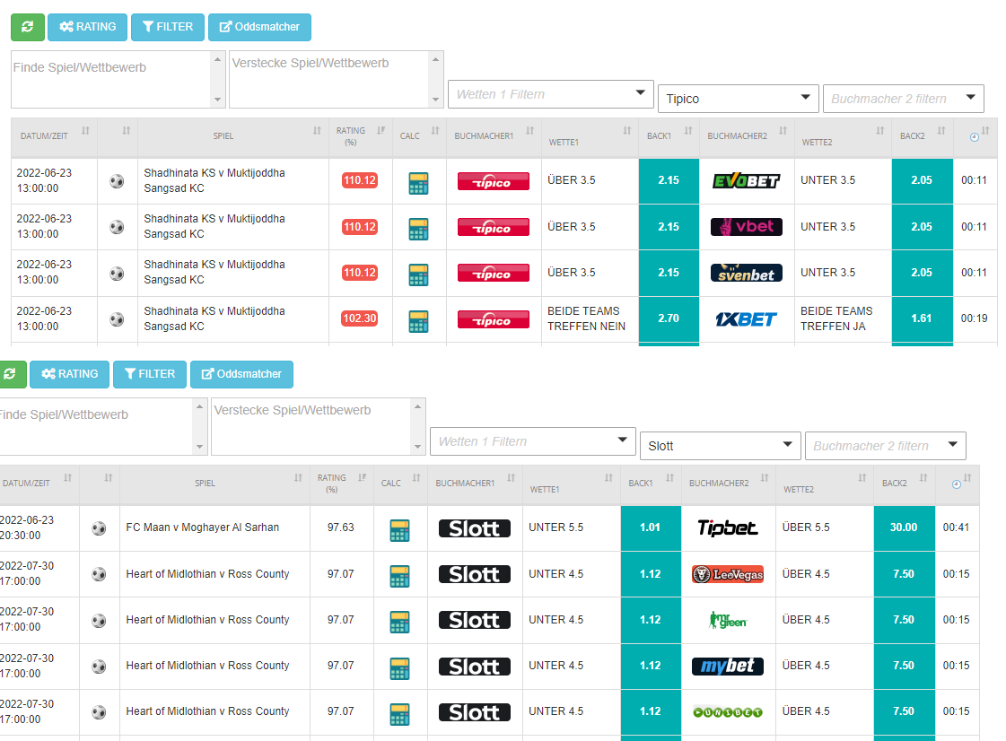
Task: Click the RATING button above the Tipico table
Action: [x=87, y=27]
